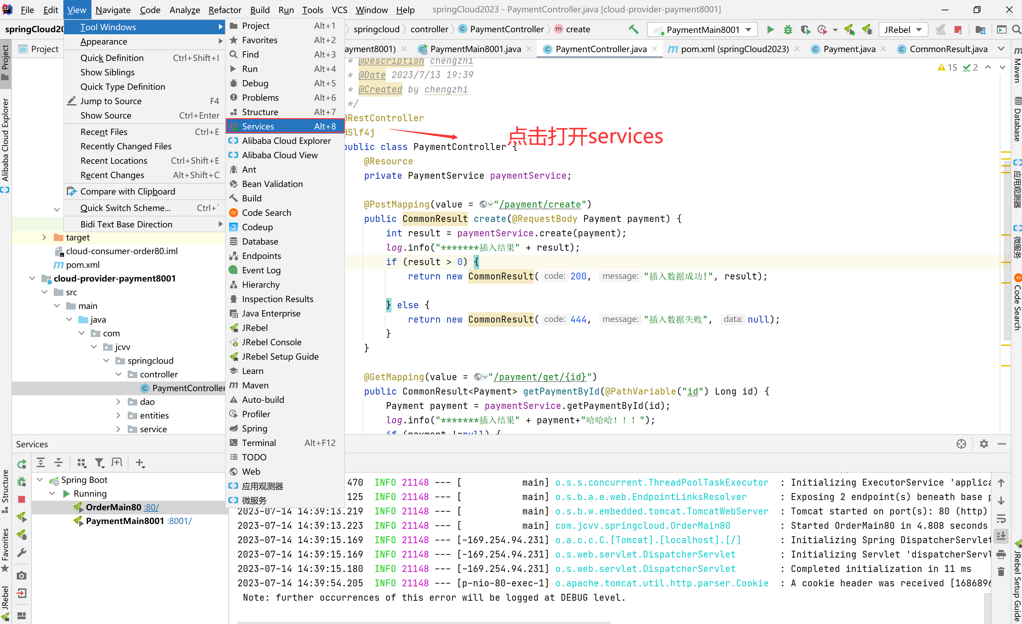Collapse the Running node in Services
This screenshot has width=1022, height=624.
52,493
